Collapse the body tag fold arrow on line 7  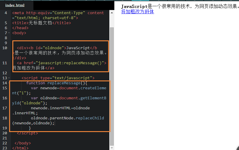click(9, 33)
